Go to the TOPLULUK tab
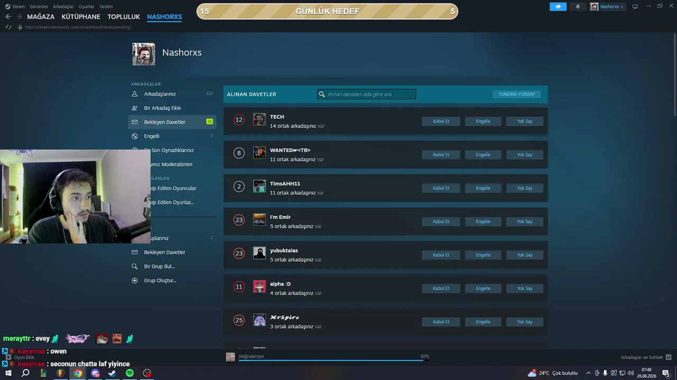The width and height of the screenshot is (677, 380). [x=124, y=17]
